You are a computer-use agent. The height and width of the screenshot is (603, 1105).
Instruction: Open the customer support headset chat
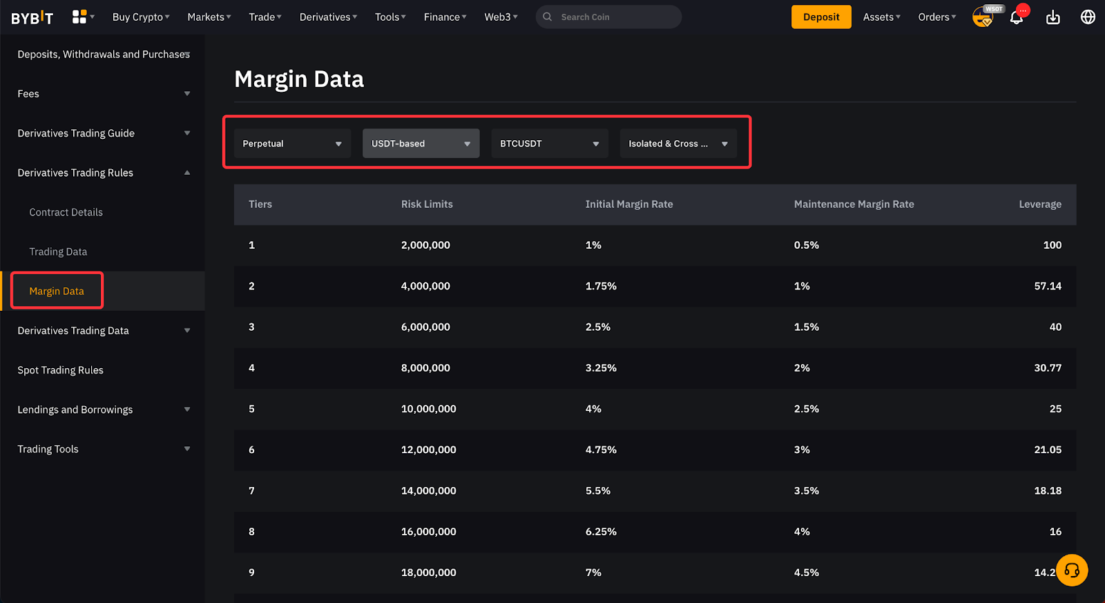click(x=1071, y=570)
